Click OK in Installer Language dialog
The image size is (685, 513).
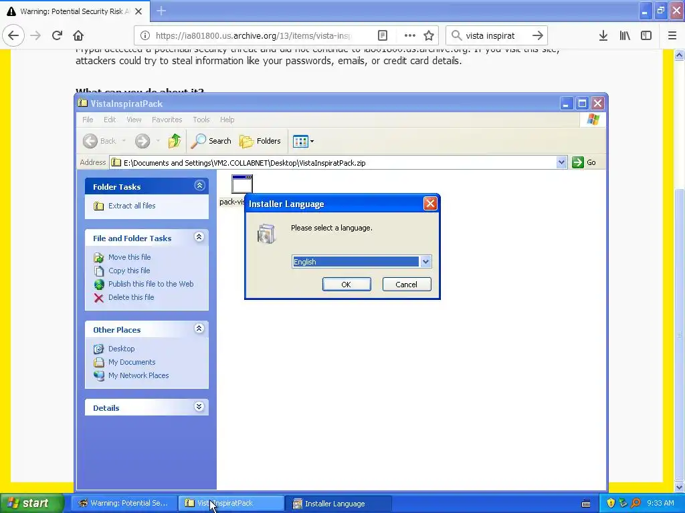(x=347, y=285)
